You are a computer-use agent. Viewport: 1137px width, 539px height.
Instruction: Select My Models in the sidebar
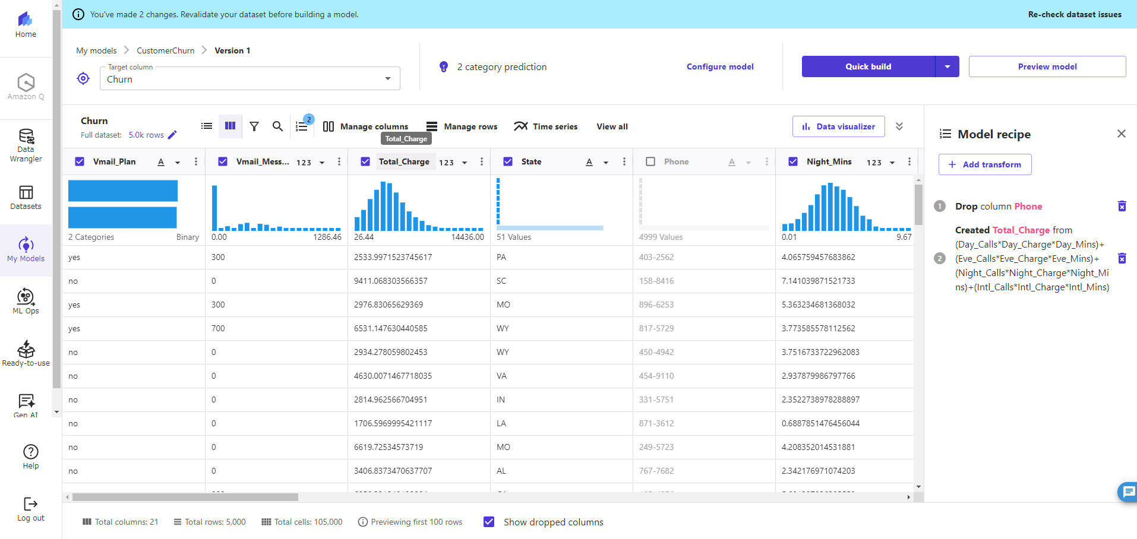(26, 250)
